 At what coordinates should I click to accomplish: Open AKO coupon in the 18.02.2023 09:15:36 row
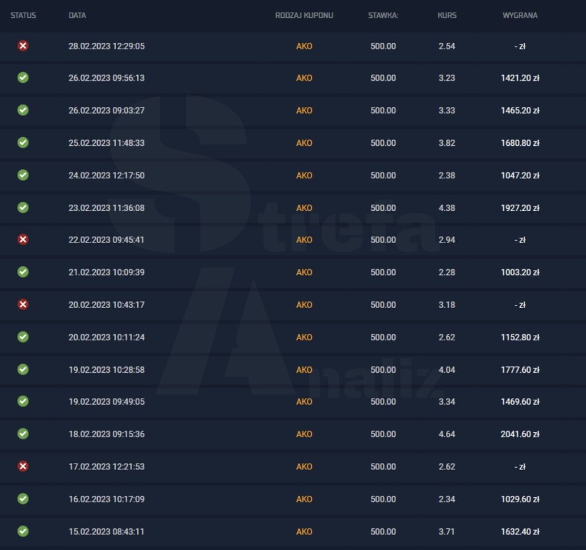click(304, 435)
